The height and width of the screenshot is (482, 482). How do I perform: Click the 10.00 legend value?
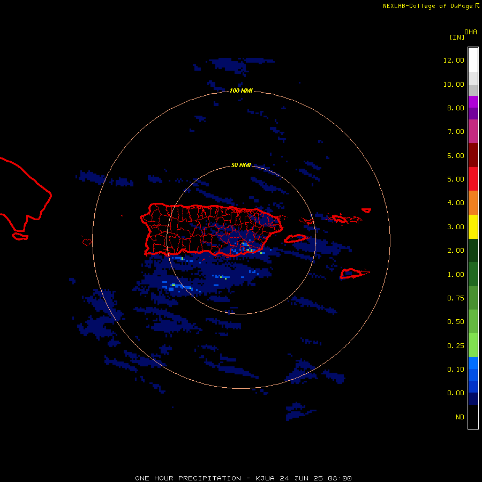pyautogui.click(x=454, y=84)
